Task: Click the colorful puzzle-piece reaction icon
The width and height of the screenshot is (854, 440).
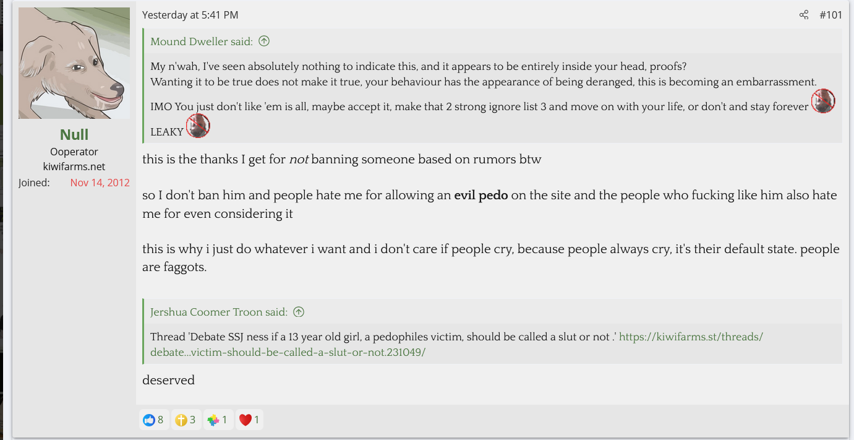Action: coord(213,420)
